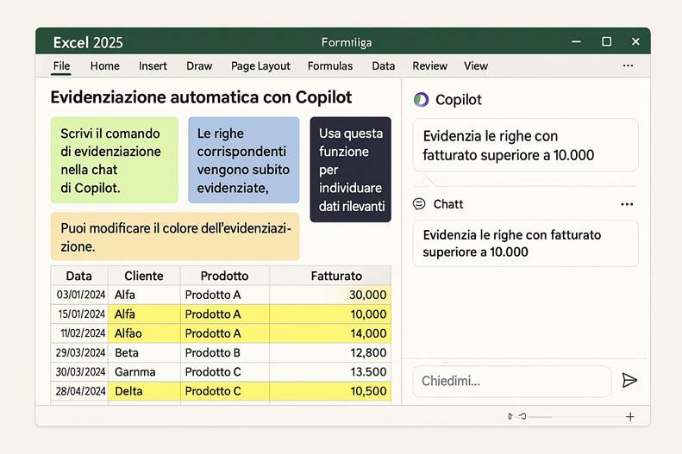Select the Delta client cell
The image size is (682, 454).
click(144, 391)
